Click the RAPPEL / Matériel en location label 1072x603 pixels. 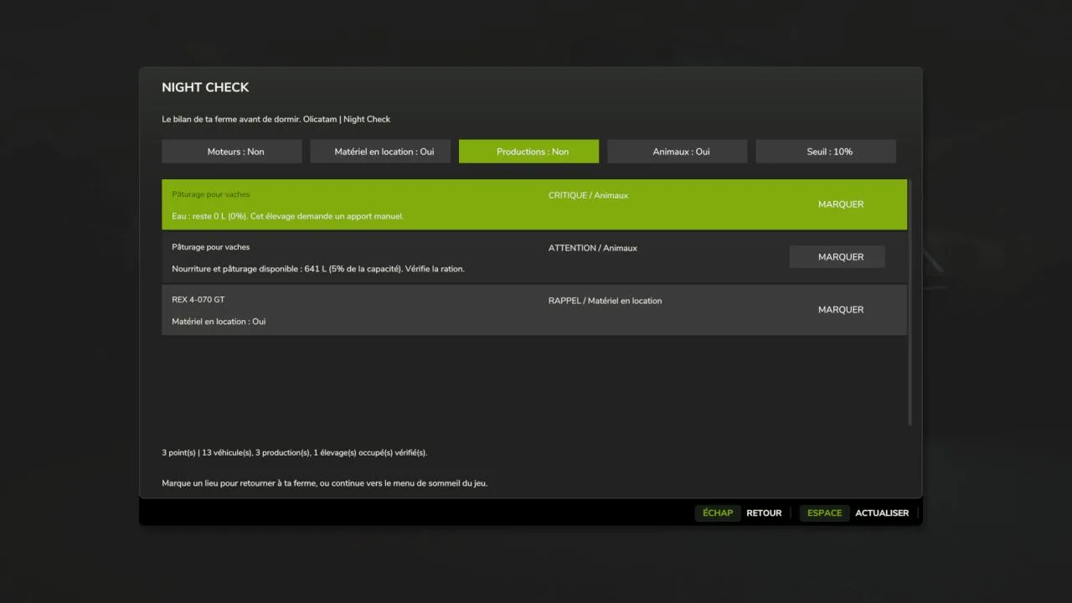click(605, 301)
